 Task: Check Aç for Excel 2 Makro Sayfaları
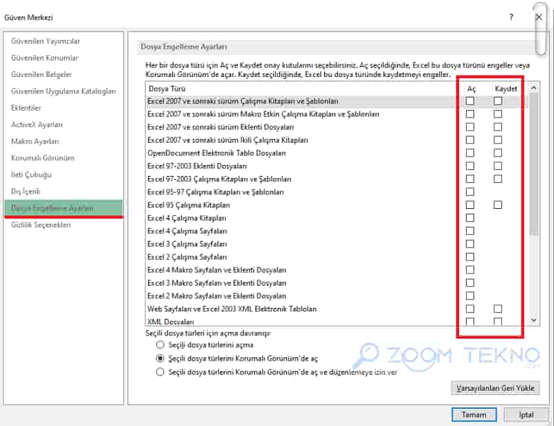[x=470, y=296]
